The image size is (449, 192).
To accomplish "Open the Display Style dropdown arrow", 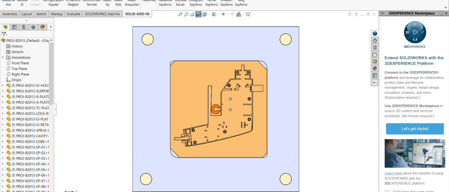I will tap(218, 15).
